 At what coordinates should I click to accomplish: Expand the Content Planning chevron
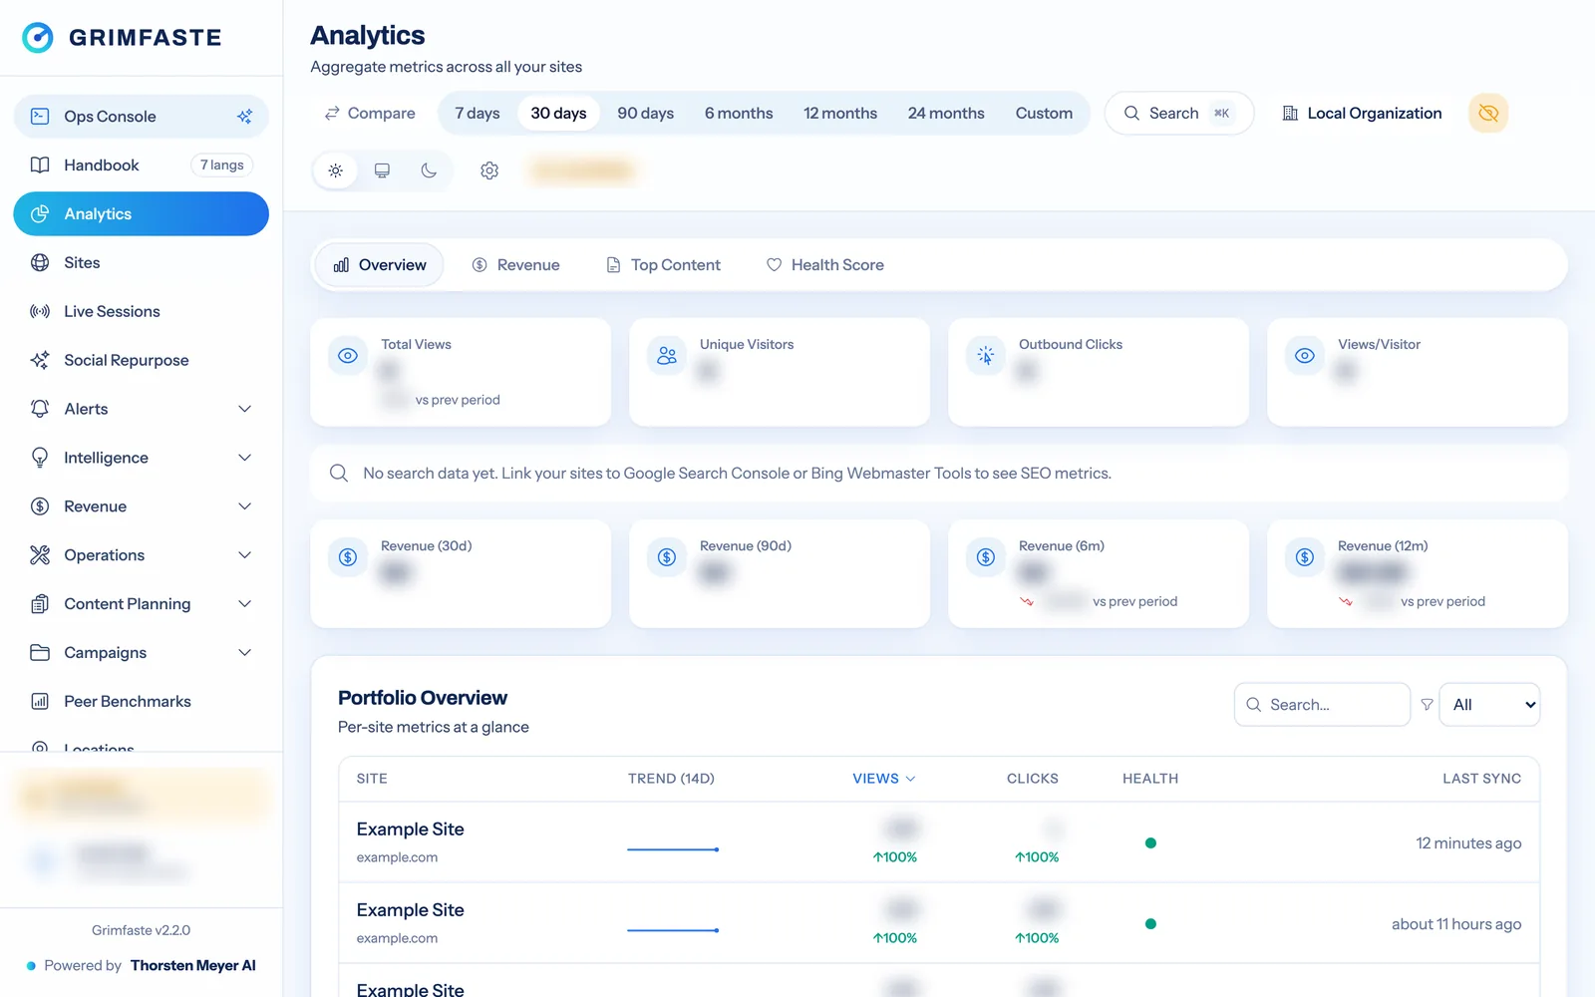(245, 604)
